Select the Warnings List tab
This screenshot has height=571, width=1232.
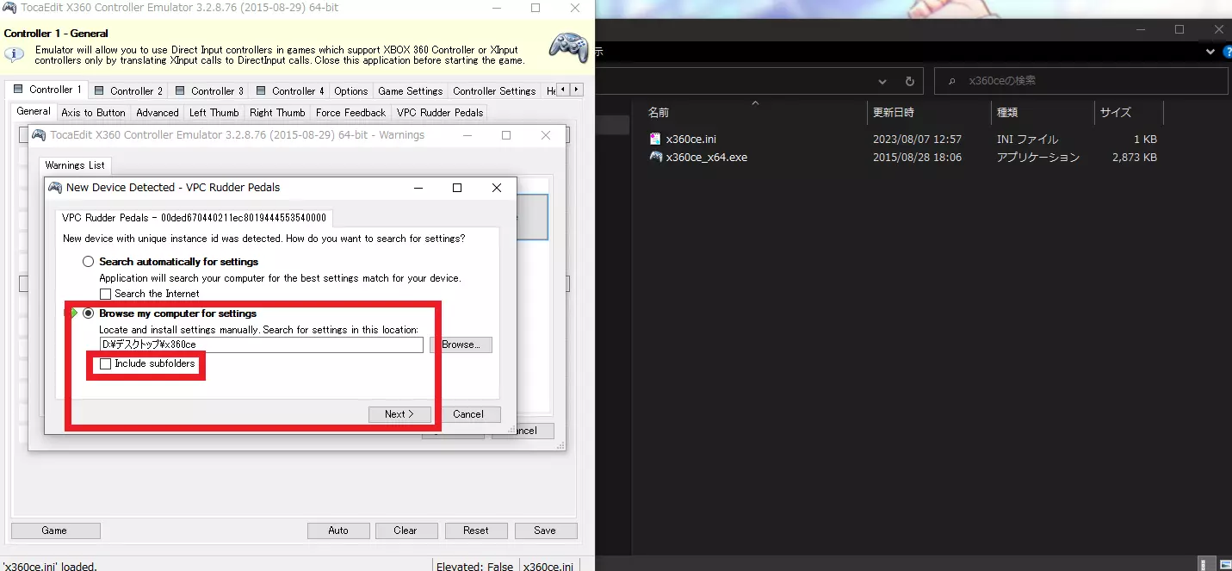pyautogui.click(x=75, y=165)
